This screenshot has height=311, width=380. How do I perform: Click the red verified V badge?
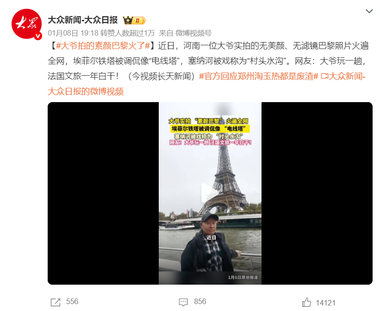coord(38,36)
